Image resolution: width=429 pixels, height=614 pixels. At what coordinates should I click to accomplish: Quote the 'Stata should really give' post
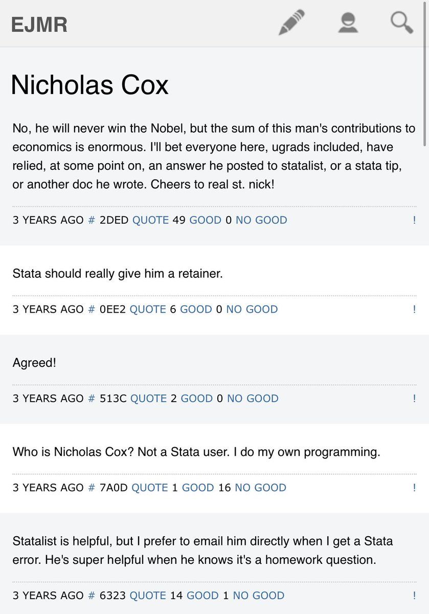tap(148, 309)
